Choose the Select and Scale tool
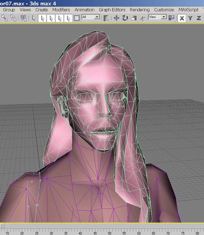 (x=134, y=18)
